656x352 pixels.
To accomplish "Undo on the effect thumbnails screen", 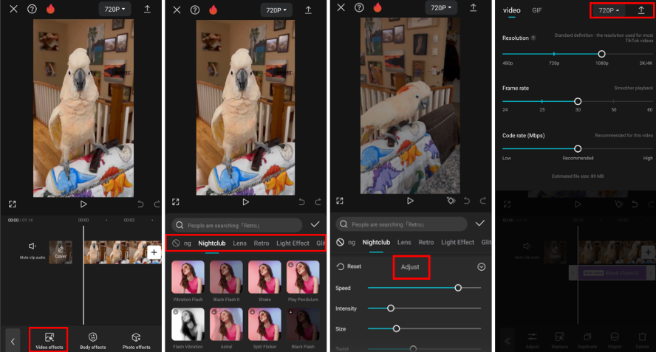I will 301,202.
